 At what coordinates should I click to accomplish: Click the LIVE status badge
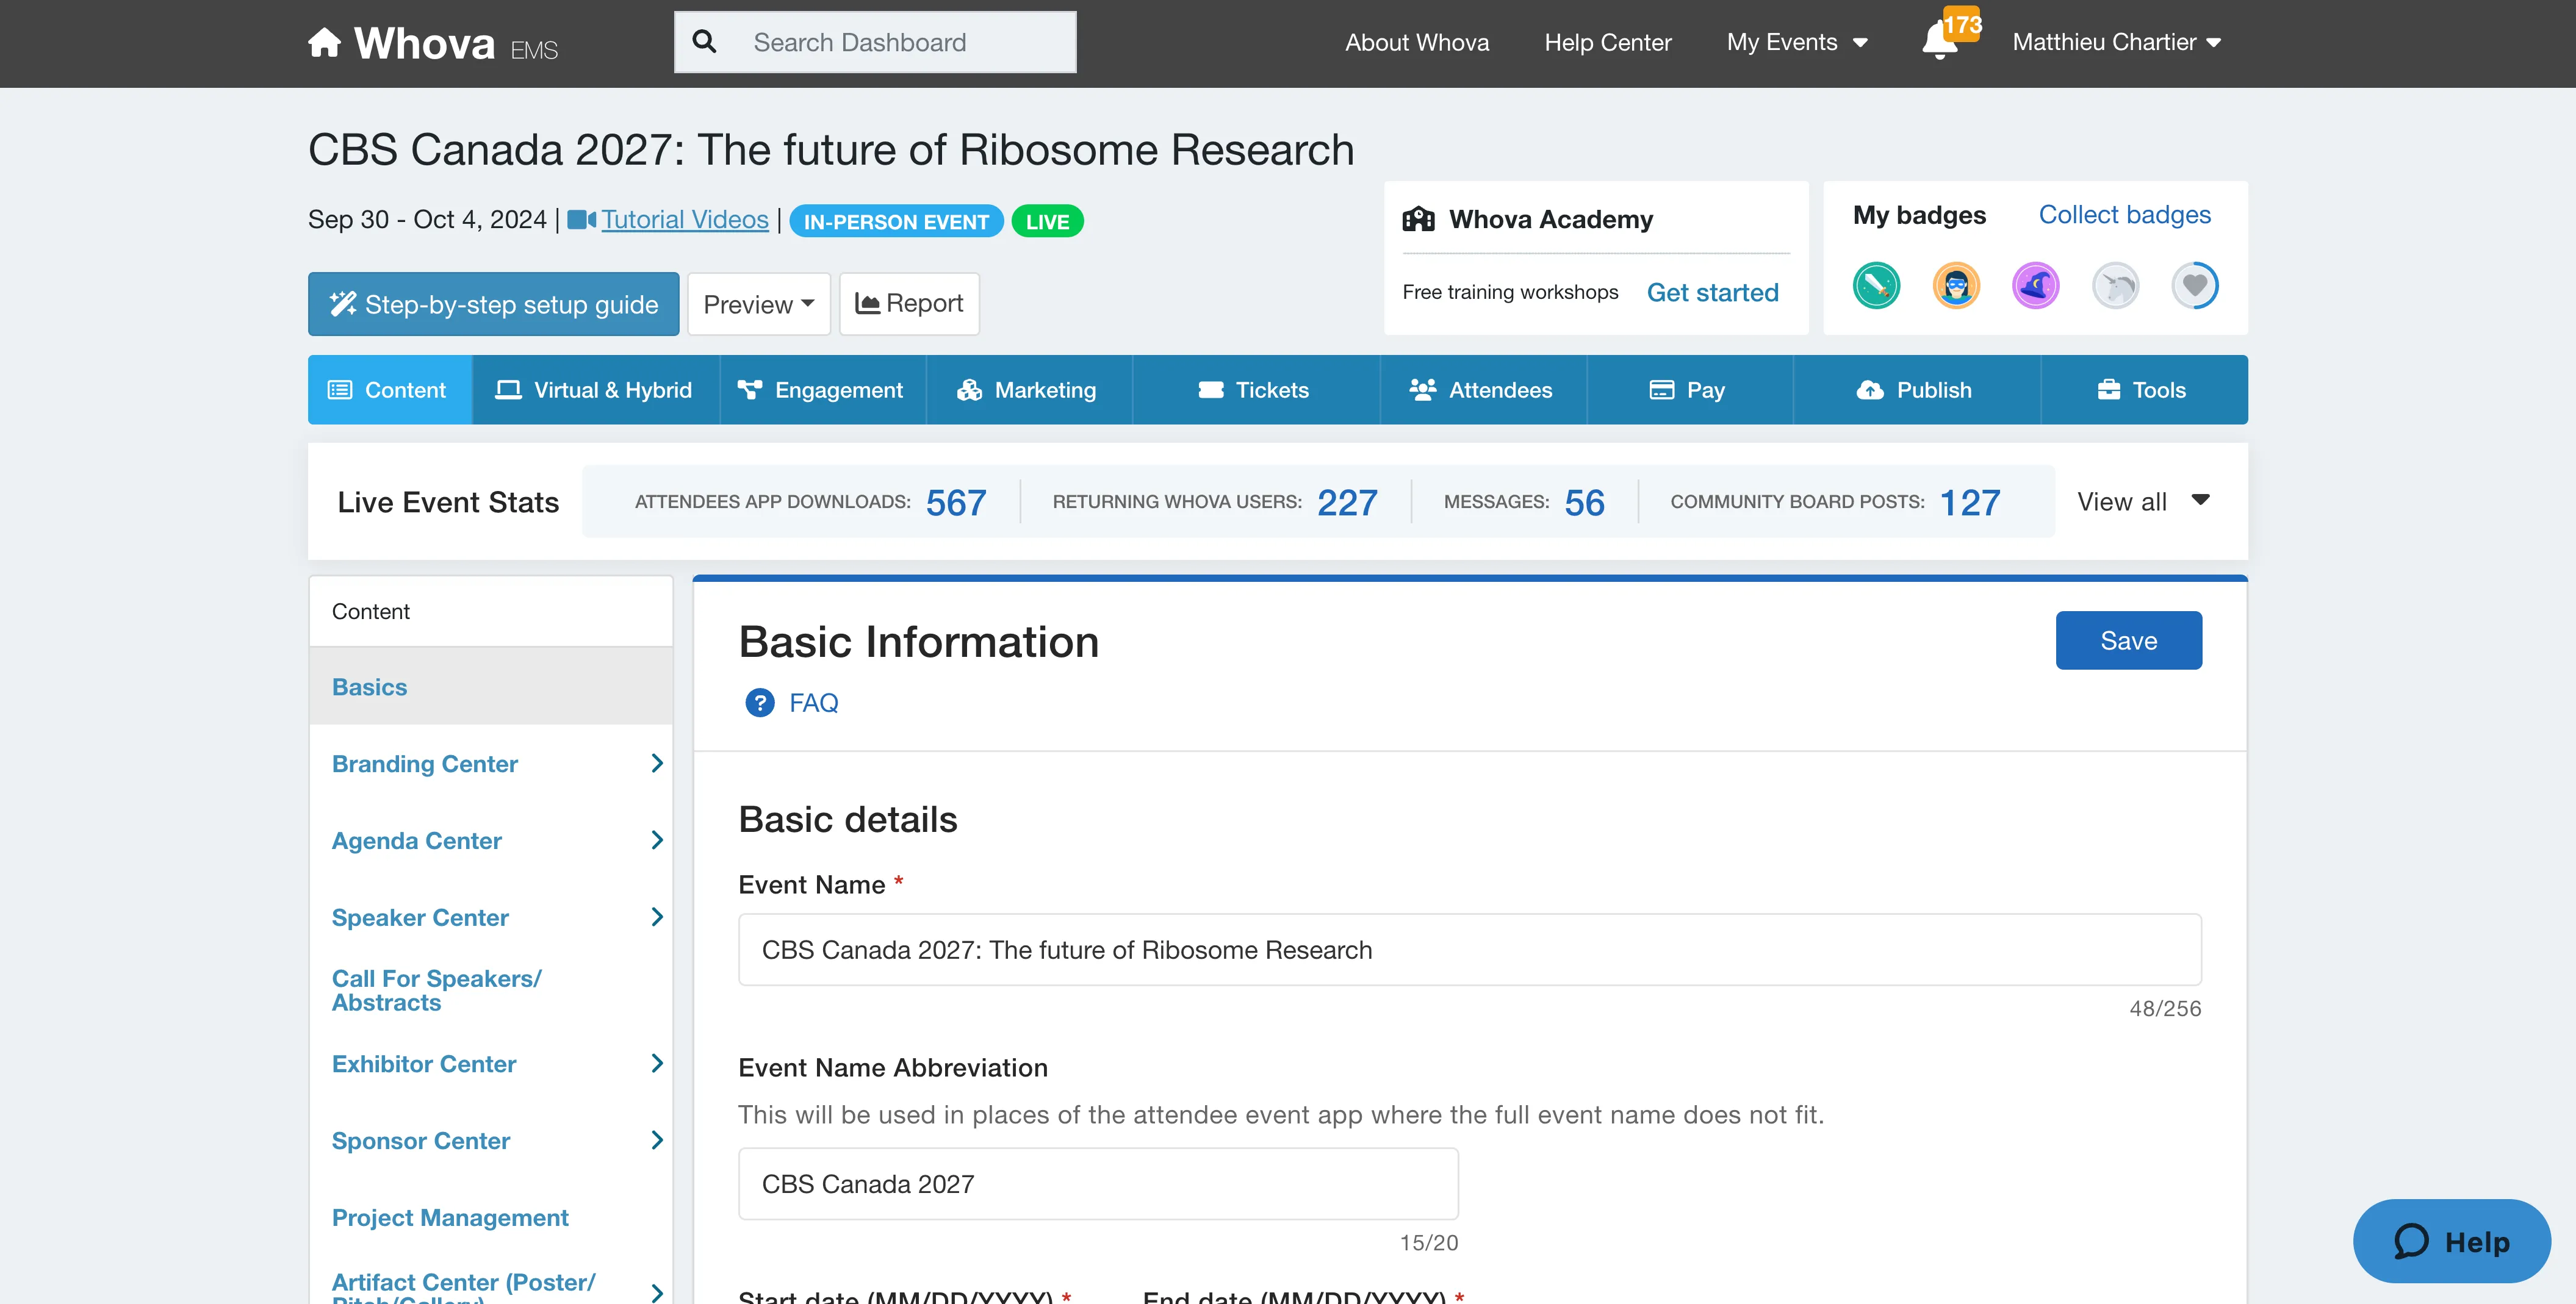pyautogui.click(x=1047, y=221)
